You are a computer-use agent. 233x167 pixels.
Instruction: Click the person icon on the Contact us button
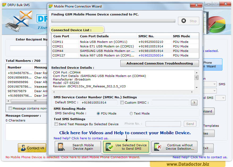23,148
